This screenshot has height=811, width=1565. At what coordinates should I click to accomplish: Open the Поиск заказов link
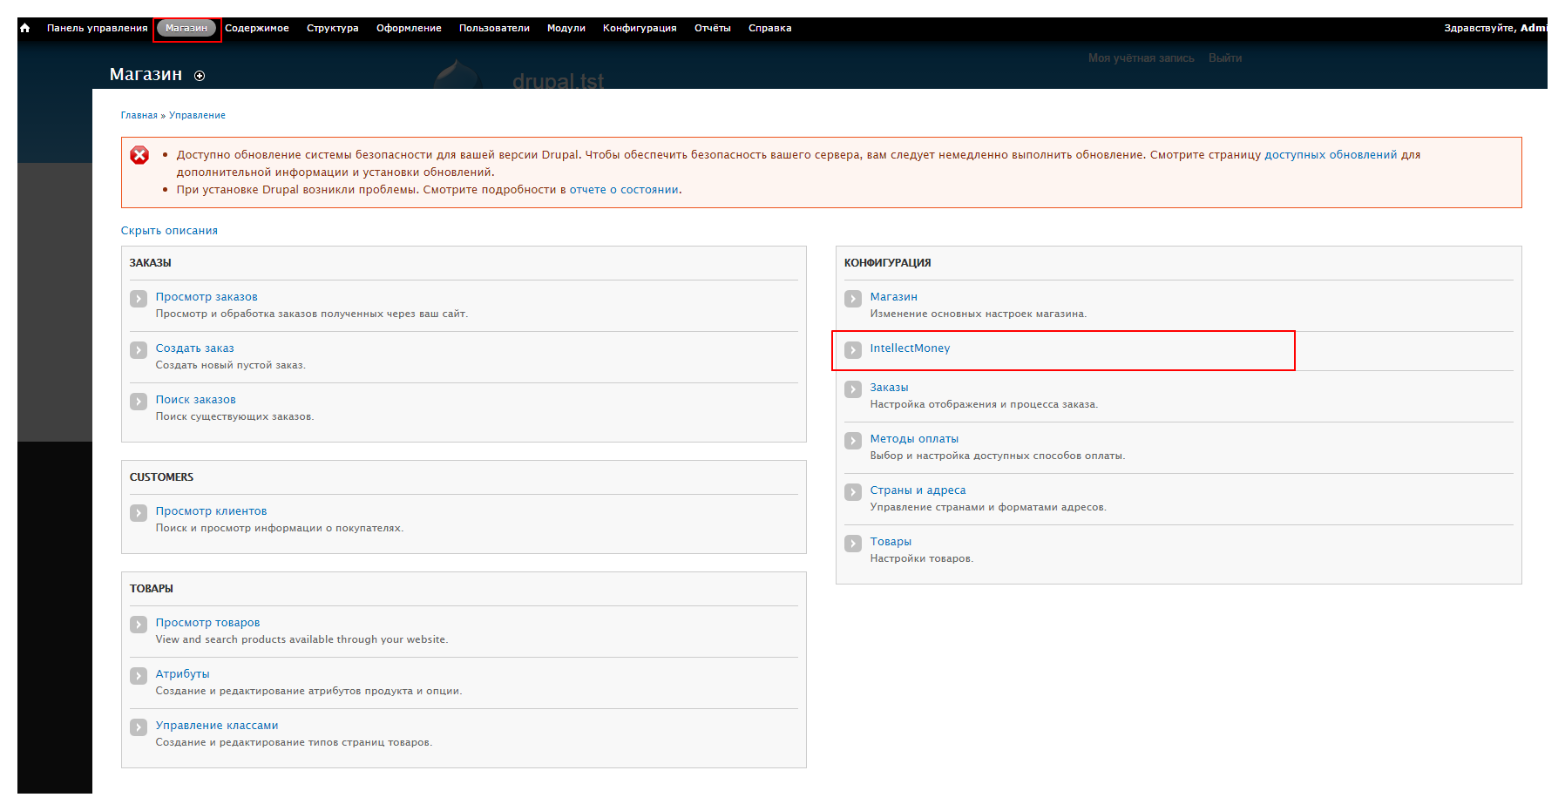coord(196,400)
